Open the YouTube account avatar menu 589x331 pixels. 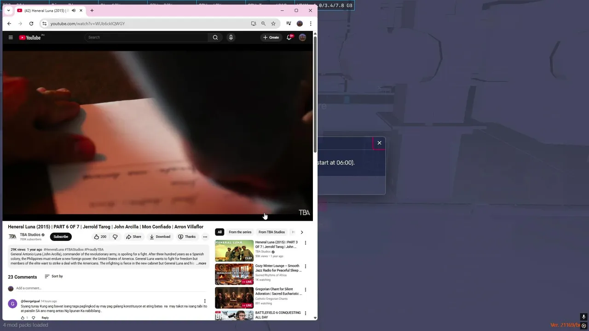click(x=302, y=37)
